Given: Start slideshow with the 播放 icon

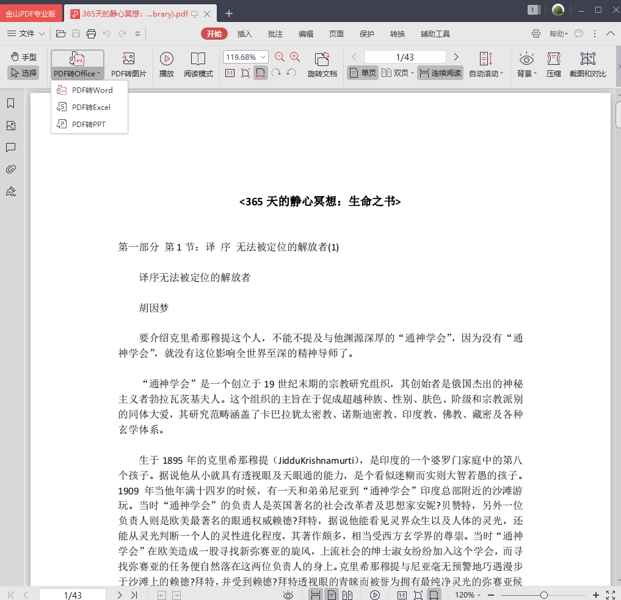Looking at the screenshot, I should point(166,65).
